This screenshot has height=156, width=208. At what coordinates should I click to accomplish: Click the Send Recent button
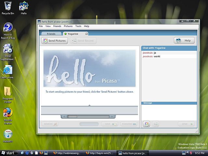83,41
